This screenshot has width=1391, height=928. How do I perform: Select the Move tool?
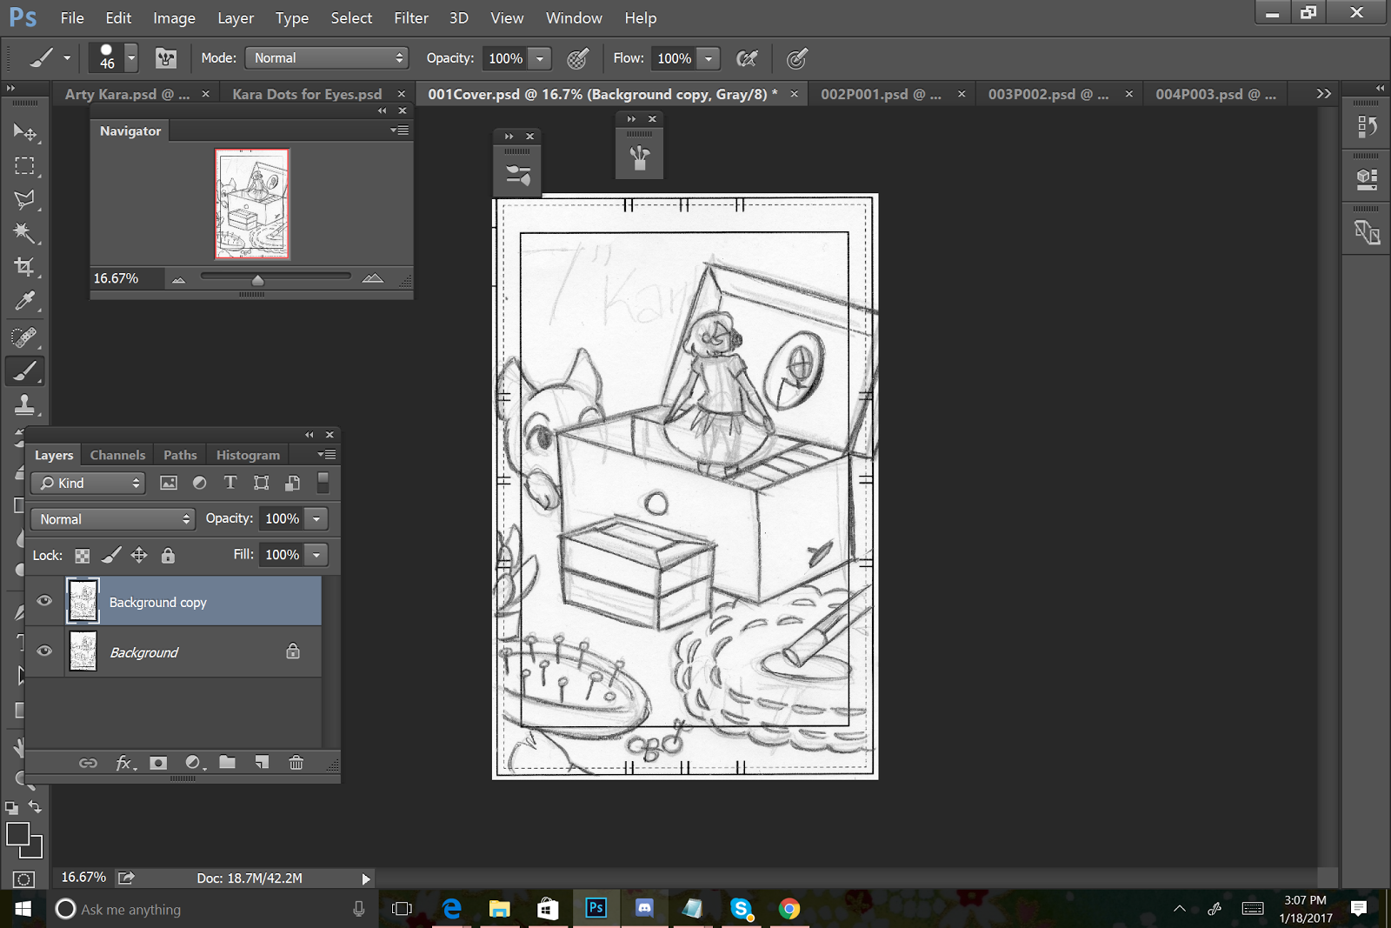click(x=24, y=131)
